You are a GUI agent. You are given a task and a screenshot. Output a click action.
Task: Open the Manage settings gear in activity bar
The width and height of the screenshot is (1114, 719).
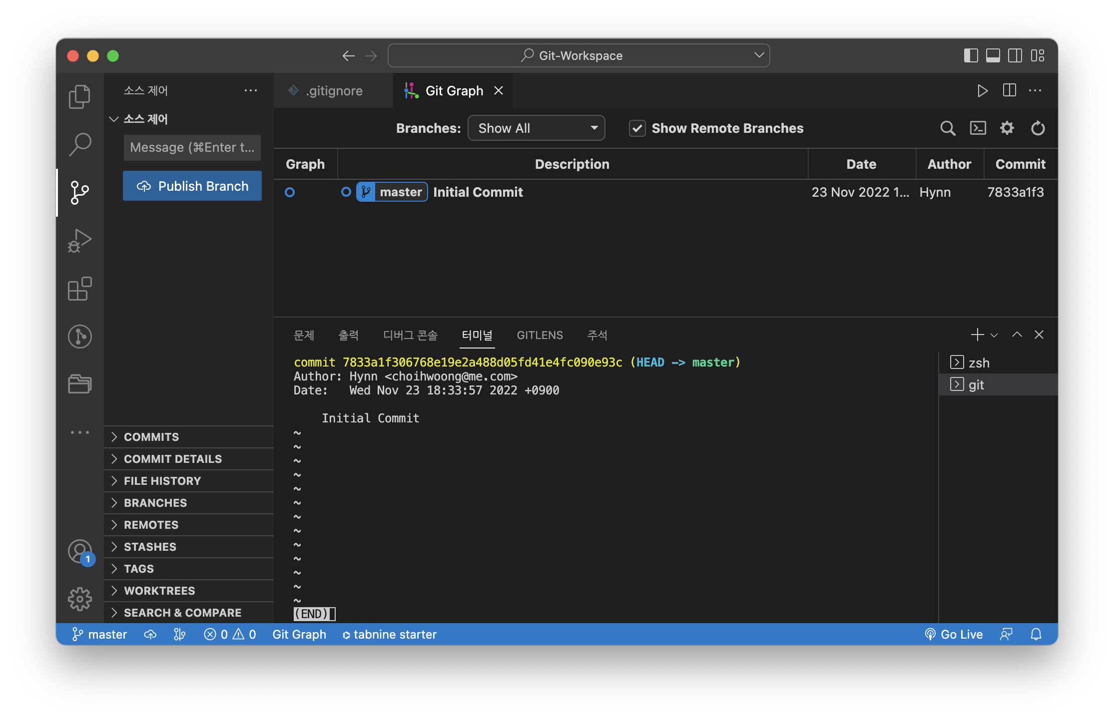[79, 599]
